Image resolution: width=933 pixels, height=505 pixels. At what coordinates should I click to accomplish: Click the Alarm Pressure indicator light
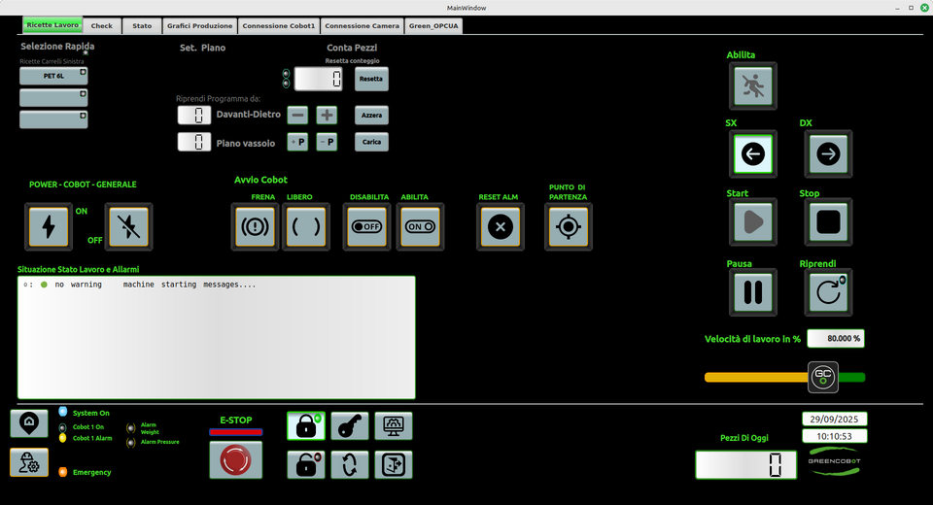point(131,443)
